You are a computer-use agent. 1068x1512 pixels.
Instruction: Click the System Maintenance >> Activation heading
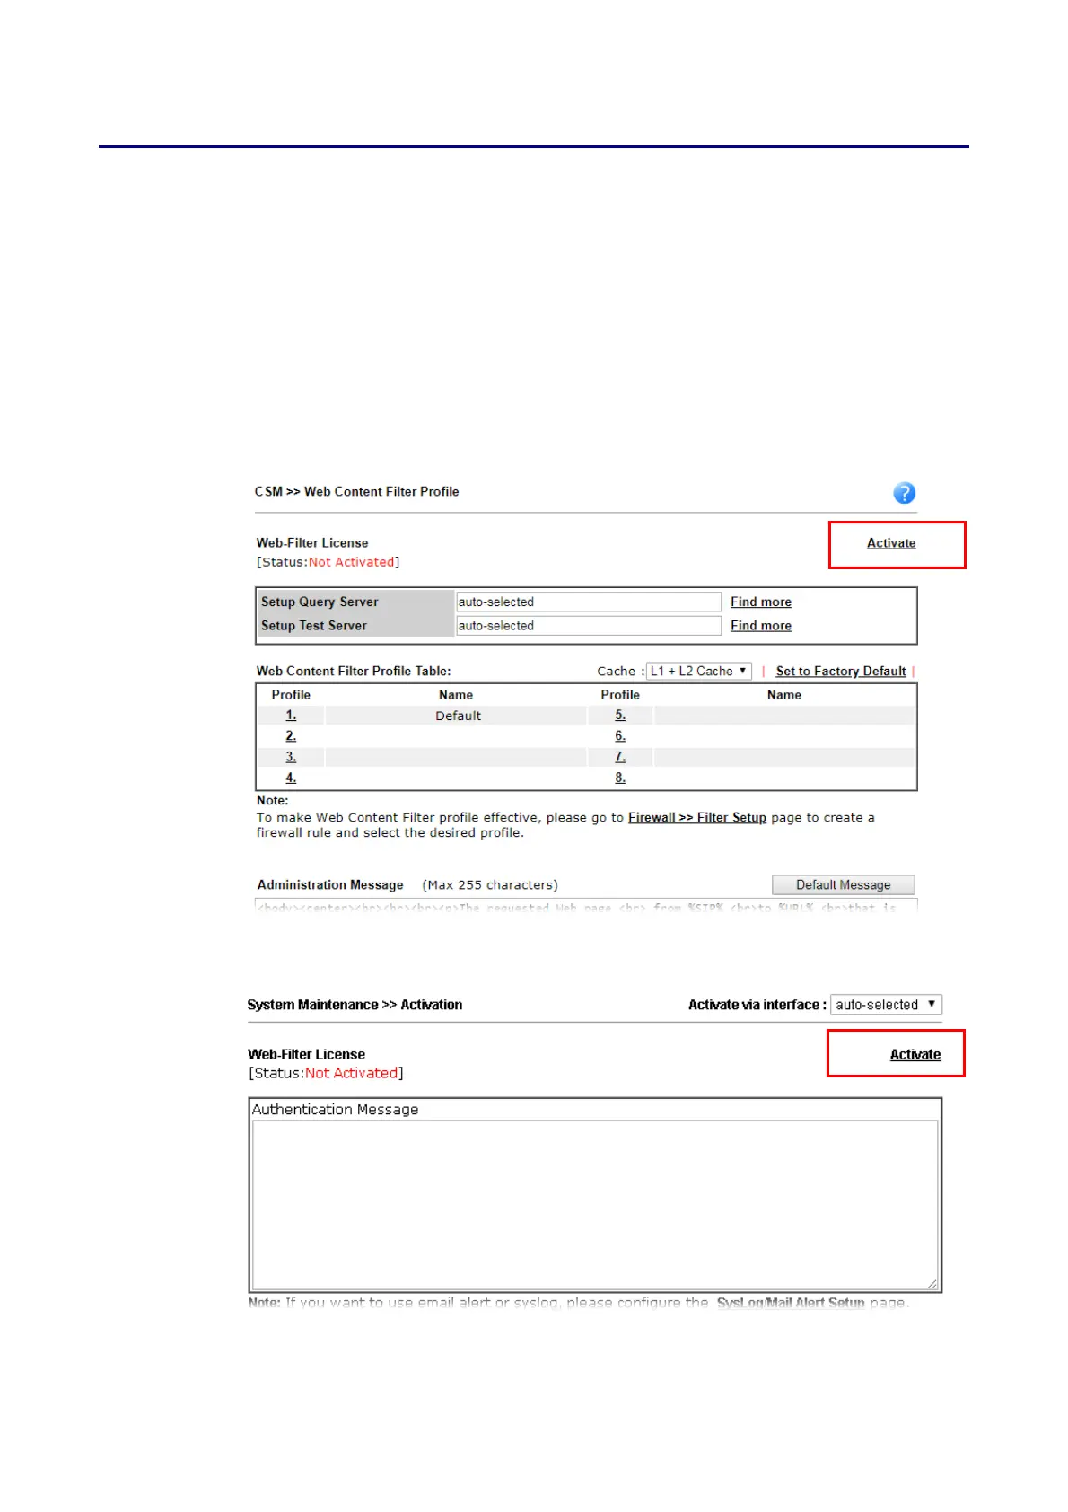point(355,1005)
